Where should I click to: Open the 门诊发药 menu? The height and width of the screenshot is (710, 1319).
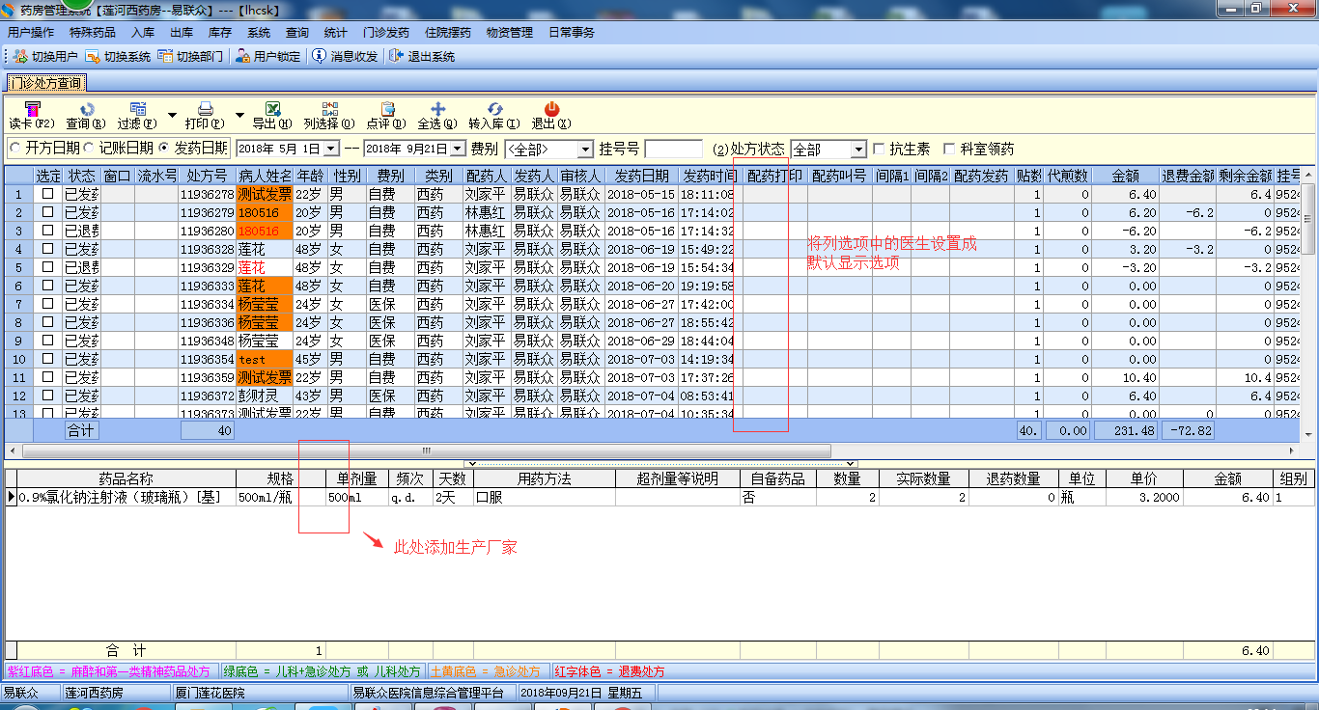pos(386,32)
